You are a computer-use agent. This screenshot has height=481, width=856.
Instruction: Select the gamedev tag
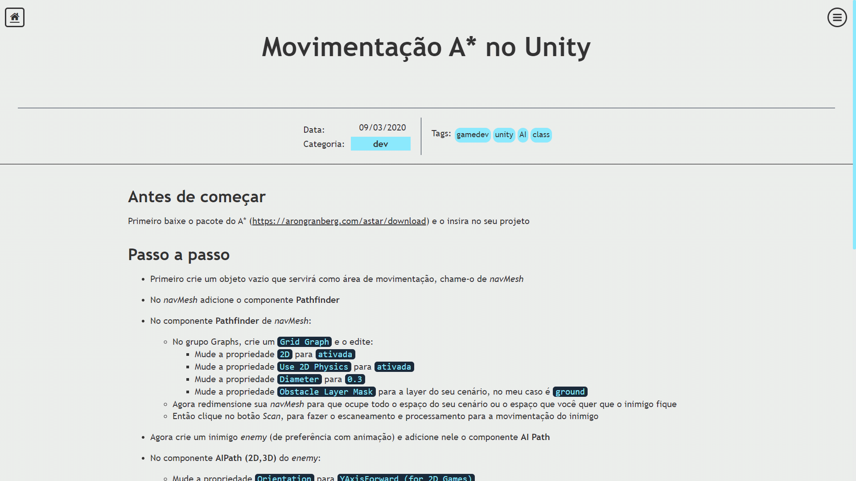coord(473,135)
